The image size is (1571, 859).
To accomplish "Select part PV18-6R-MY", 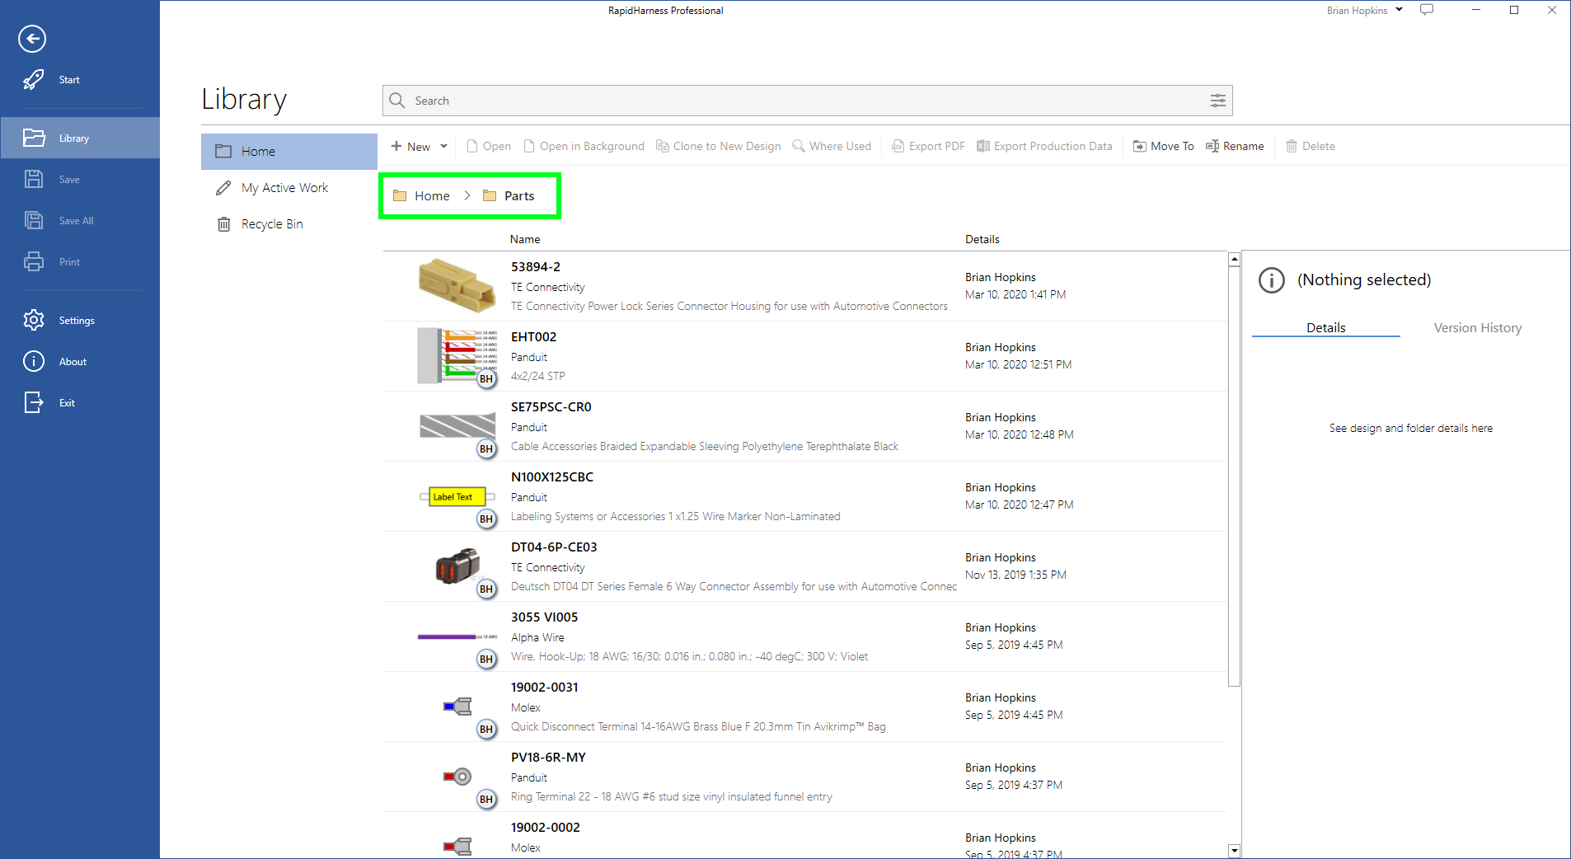I will (804, 777).
